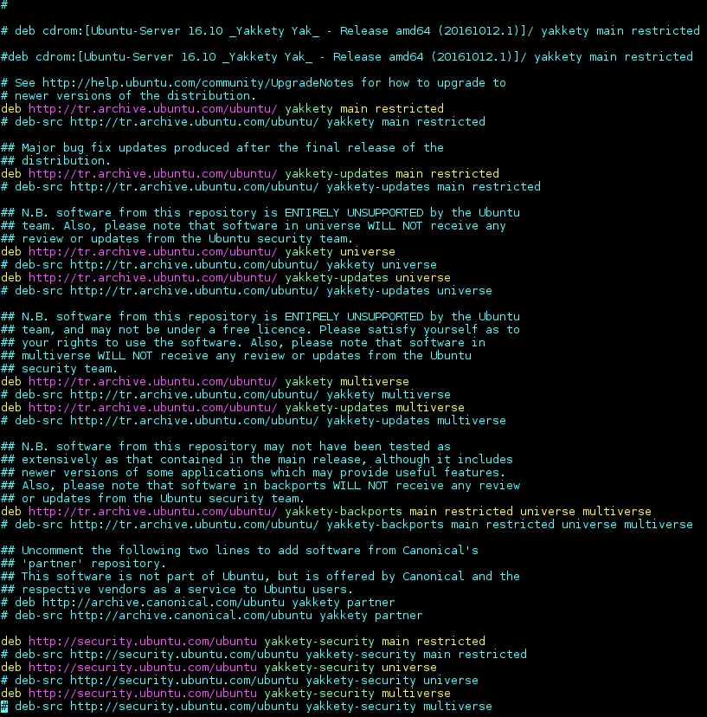Click the deb-src 'yakkety-updates multiverse' line
The image size is (707, 717).
254,421
